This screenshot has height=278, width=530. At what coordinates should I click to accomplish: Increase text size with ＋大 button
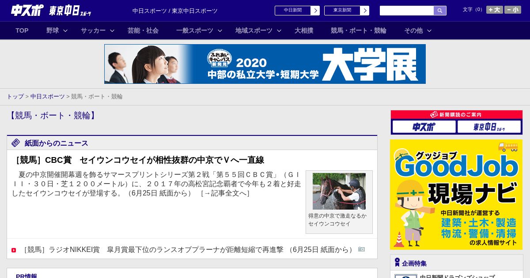(x=495, y=10)
